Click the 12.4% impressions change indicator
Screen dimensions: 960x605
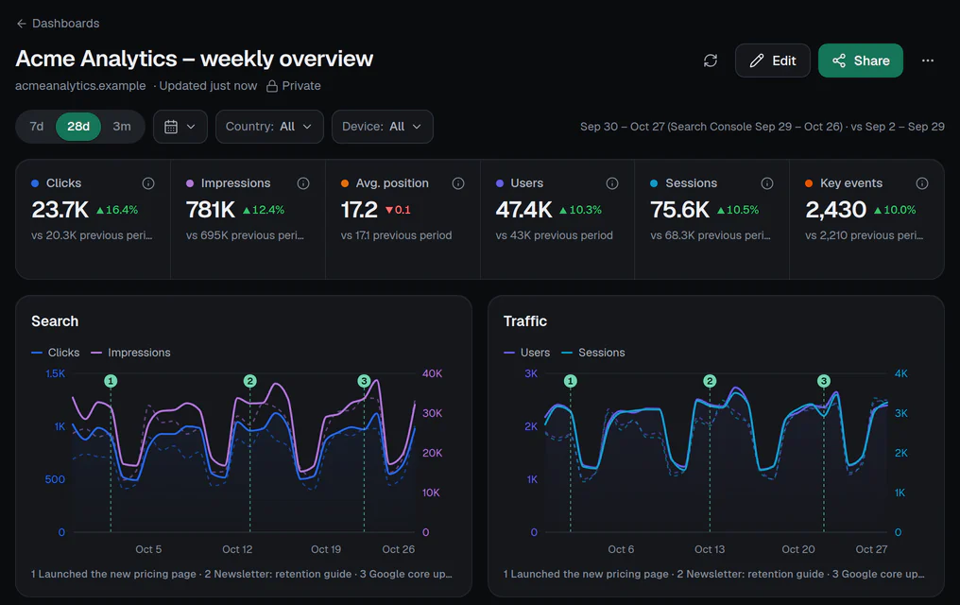click(264, 210)
